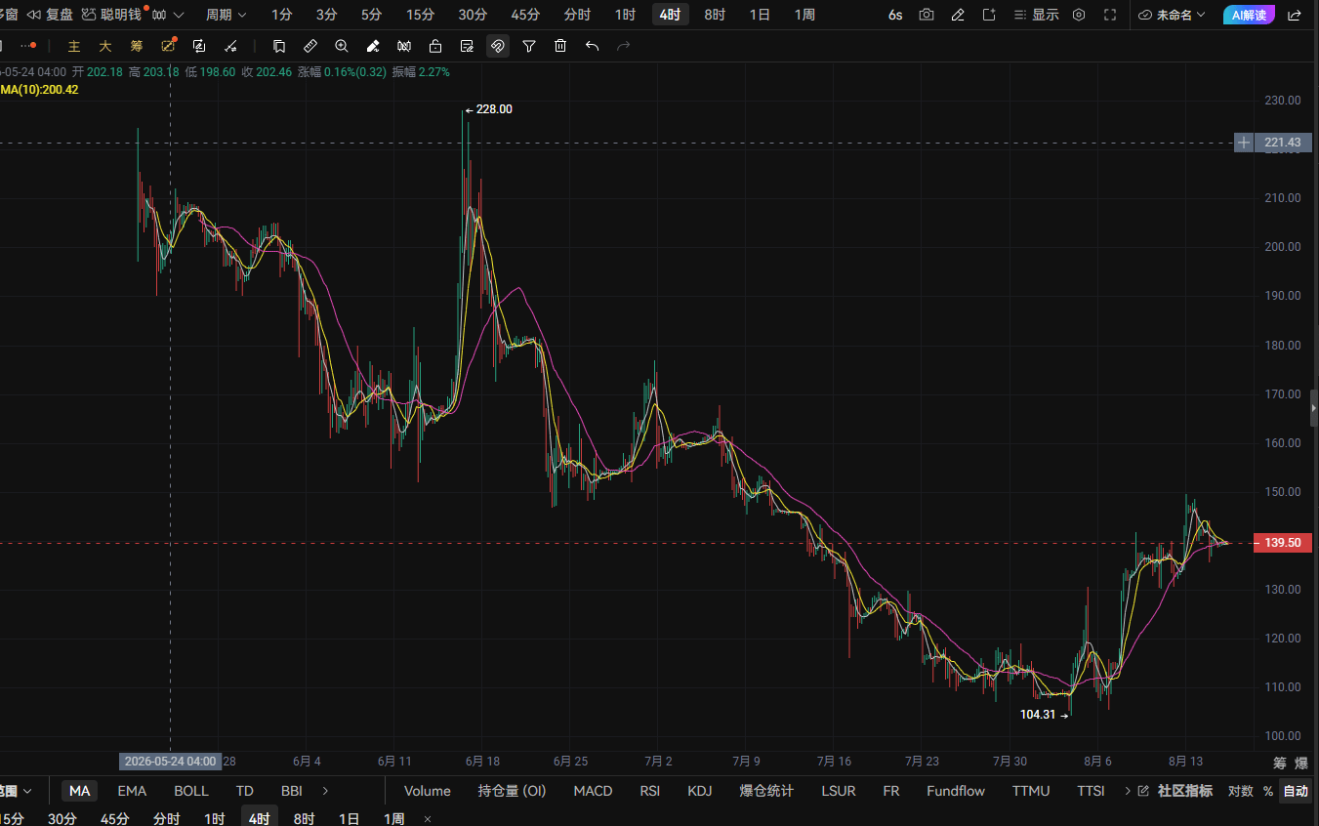This screenshot has width=1319, height=826.
Task: Toggle the lock drawings icon
Action: click(435, 46)
